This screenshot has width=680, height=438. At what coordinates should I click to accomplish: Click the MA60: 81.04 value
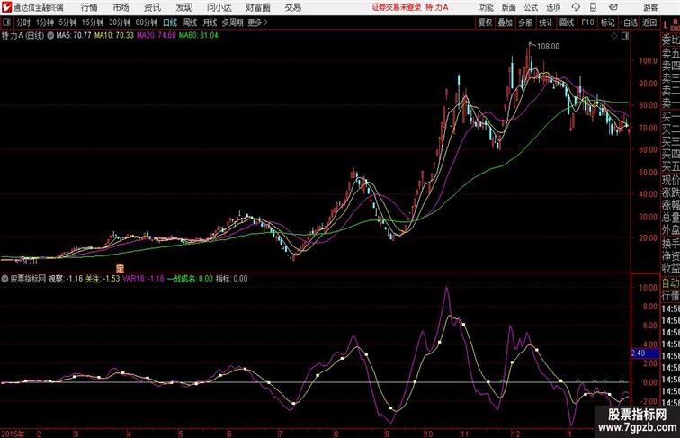pos(199,36)
